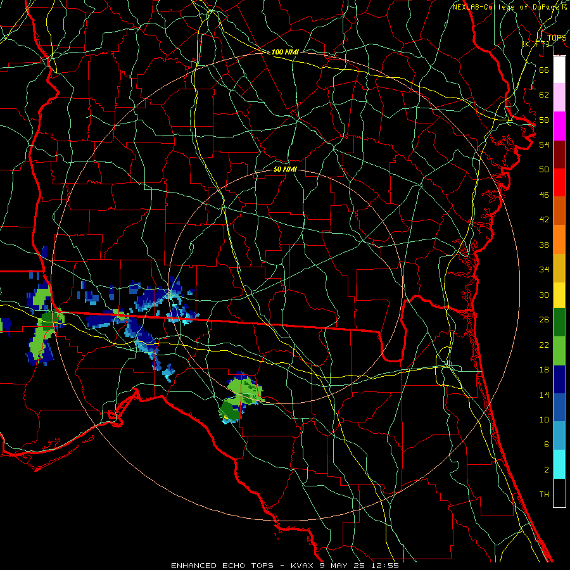The image size is (570, 570).
Task: Click the light pink legend swatch
Action: (x=559, y=97)
